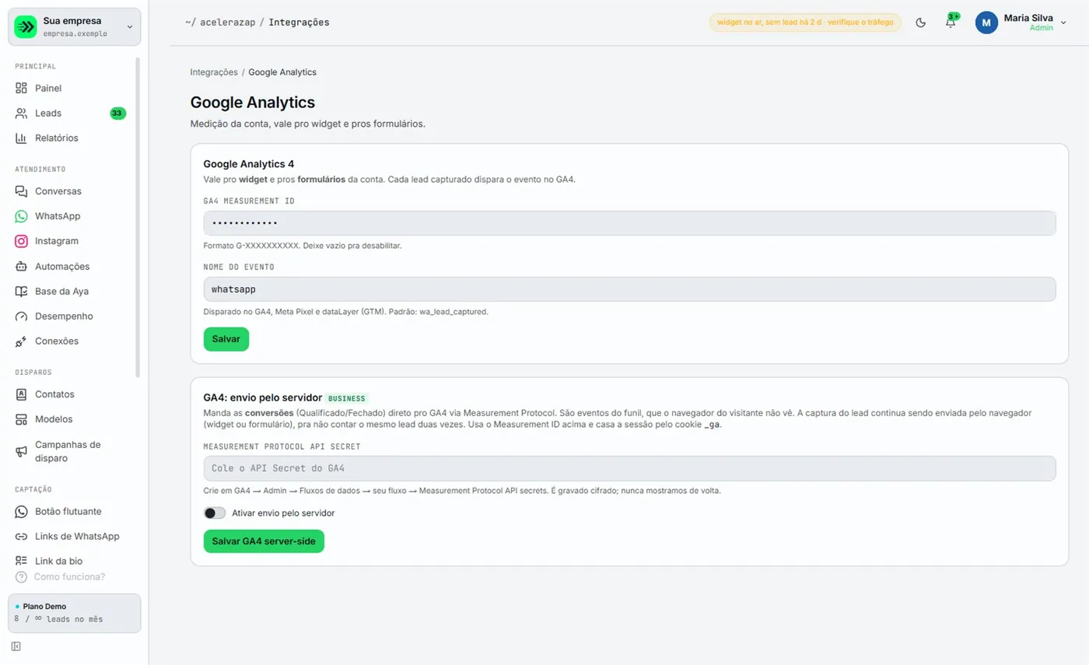Click the Conversas chat bubbles icon

coord(21,191)
